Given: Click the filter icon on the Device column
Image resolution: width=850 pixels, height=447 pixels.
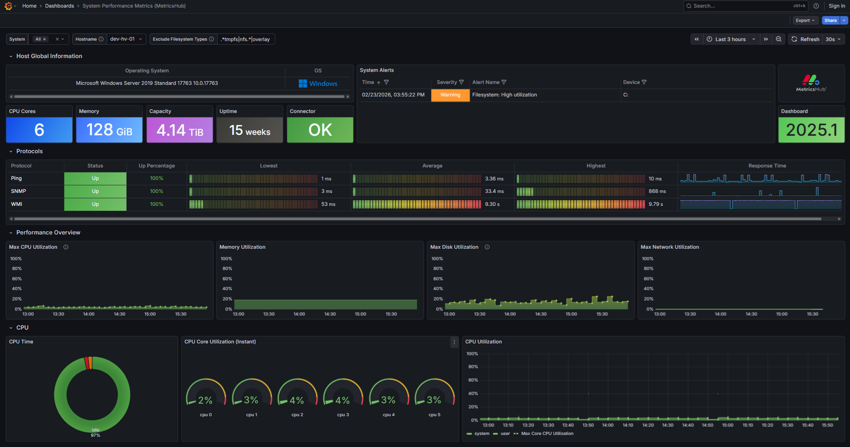Looking at the screenshot, I should (x=645, y=82).
